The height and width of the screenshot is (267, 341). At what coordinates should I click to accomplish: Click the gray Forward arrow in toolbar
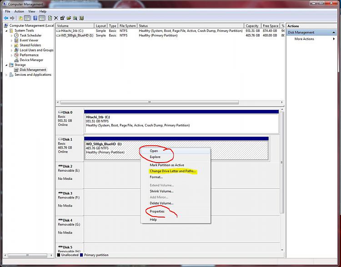tap(12, 18)
